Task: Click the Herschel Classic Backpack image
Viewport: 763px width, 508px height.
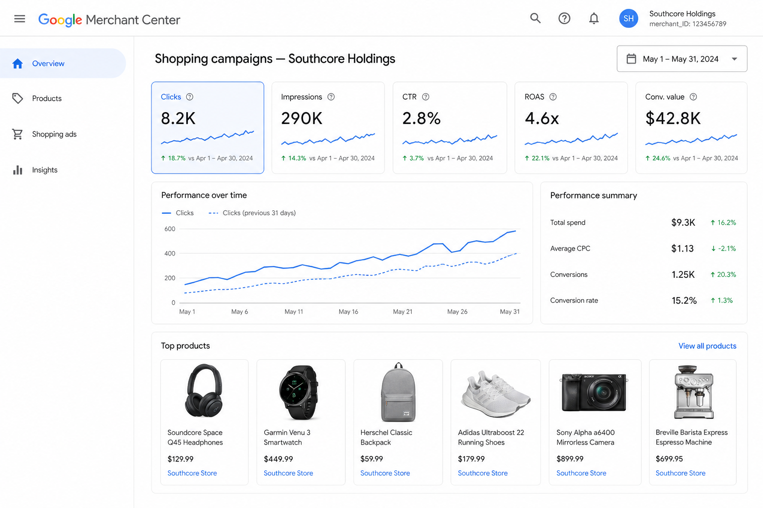Action: 398,392
